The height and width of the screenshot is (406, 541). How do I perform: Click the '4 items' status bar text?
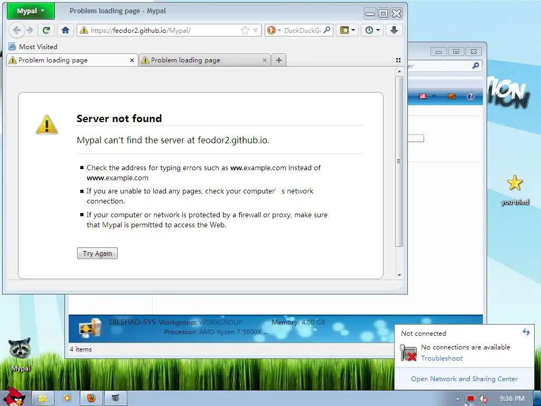coord(81,349)
